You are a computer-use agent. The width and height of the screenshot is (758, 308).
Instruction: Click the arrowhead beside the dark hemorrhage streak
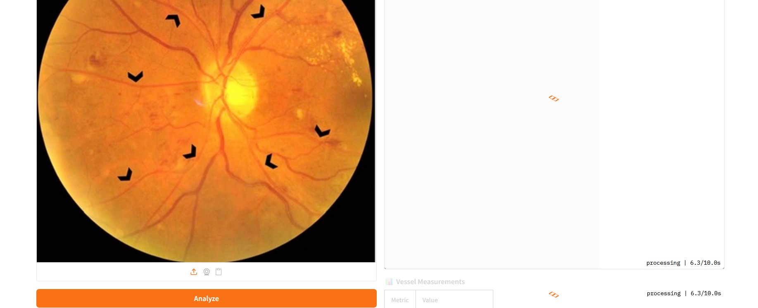click(322, 131)
